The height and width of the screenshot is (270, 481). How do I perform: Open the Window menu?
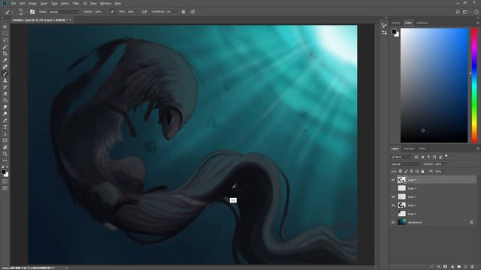pos(105,3)
